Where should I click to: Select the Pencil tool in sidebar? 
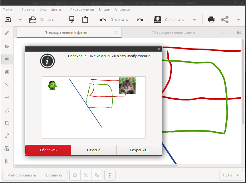7,33
